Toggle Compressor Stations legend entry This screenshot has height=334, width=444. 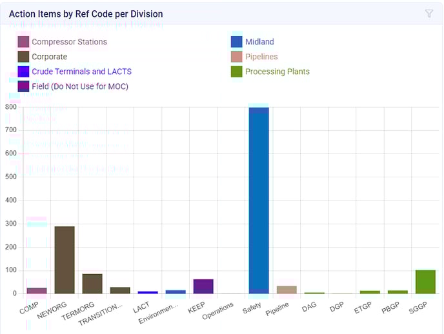[x=69, y=42]
